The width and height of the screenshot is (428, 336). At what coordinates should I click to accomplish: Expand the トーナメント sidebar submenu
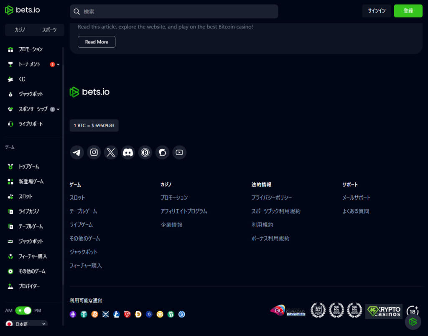pos(58,64)
